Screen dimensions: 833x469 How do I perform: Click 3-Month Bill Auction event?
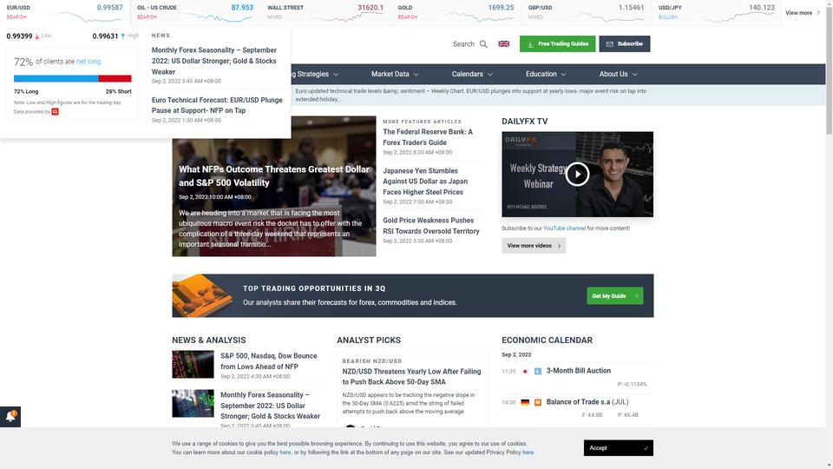[x=579, y=371]
